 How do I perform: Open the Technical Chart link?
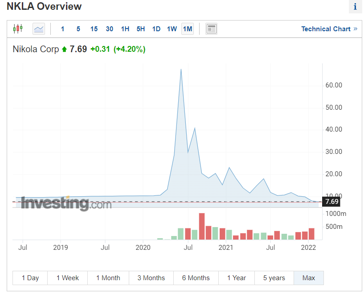329,29
